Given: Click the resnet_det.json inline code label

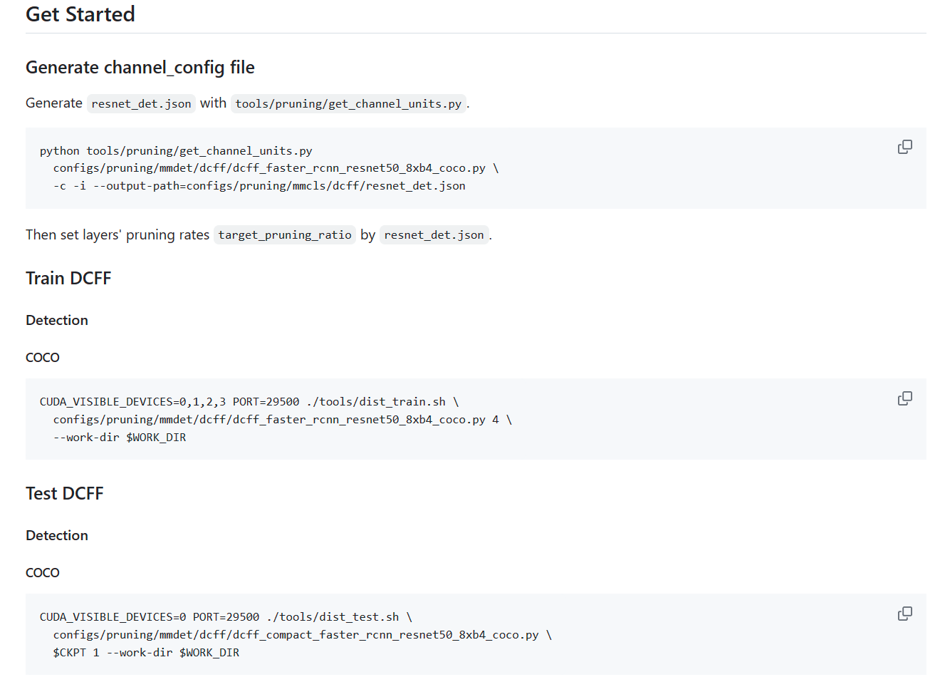Looking at the screenshot, I should (x=141, y=103).
